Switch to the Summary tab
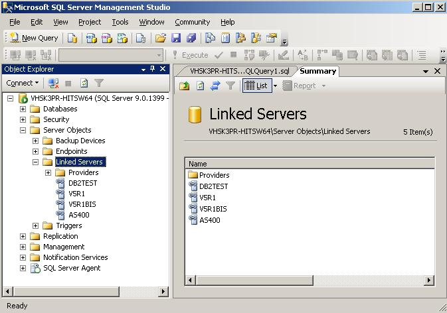Image resolution: width=447 pixels, height=313 pixels. [318, 71]
